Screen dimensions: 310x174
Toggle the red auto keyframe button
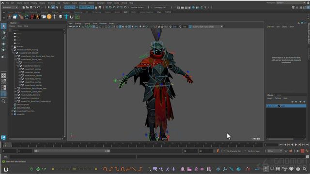coord(302,151)
